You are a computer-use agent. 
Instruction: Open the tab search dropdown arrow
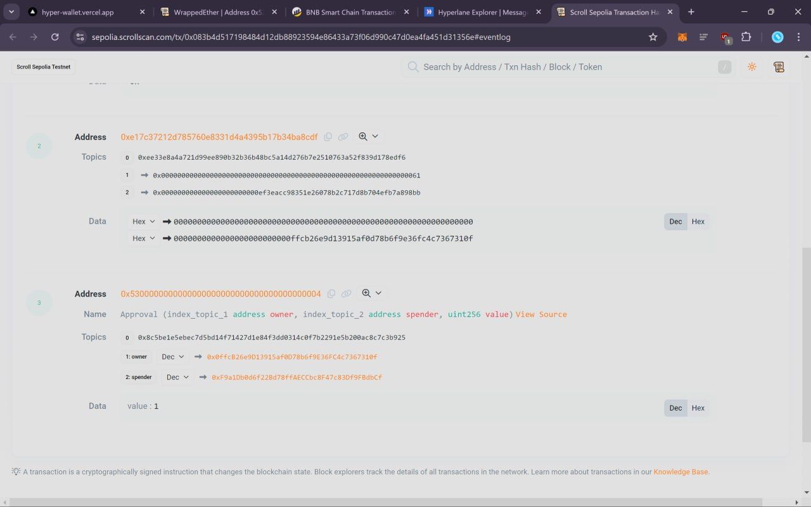[x=11, y=12]
